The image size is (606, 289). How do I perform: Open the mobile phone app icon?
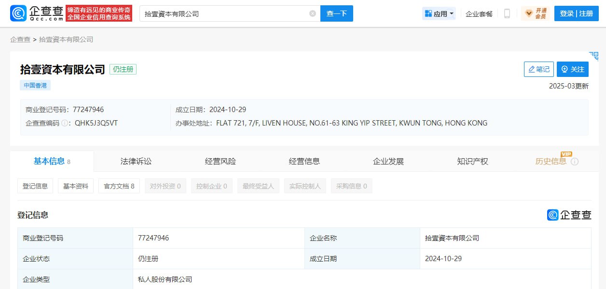(507, 13)
